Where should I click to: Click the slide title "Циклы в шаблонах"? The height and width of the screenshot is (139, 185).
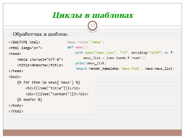coord(93,15)
